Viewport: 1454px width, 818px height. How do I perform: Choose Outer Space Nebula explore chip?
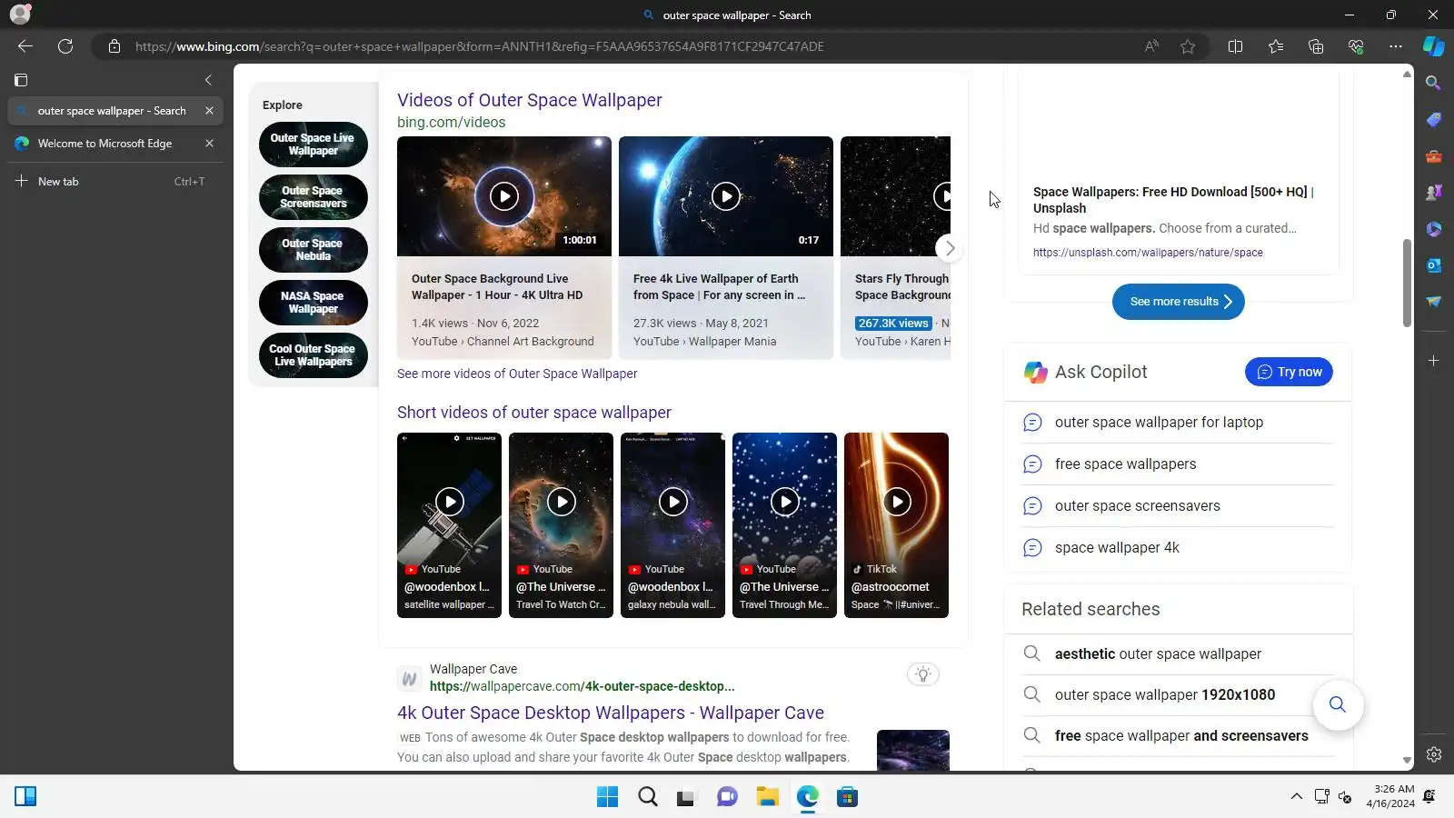(x=313, y=250)
